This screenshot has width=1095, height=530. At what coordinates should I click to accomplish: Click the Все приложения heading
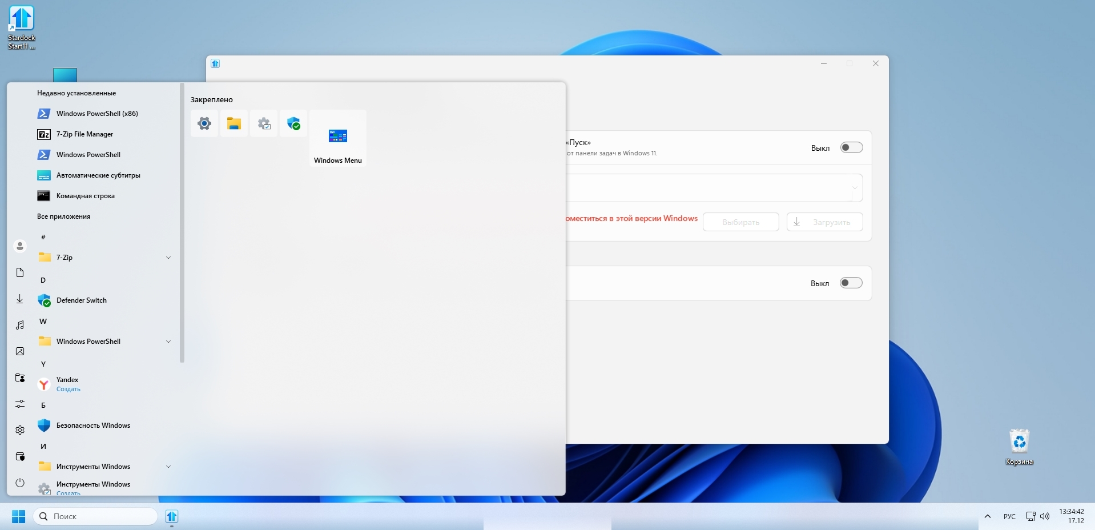(x=63, y=216)
